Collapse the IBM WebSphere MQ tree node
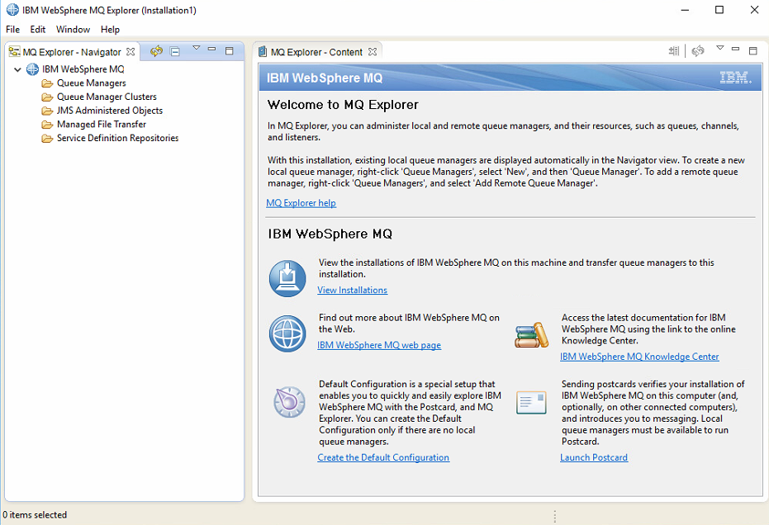The width and height of the screenshot is (769, 525). pos(18,69)
